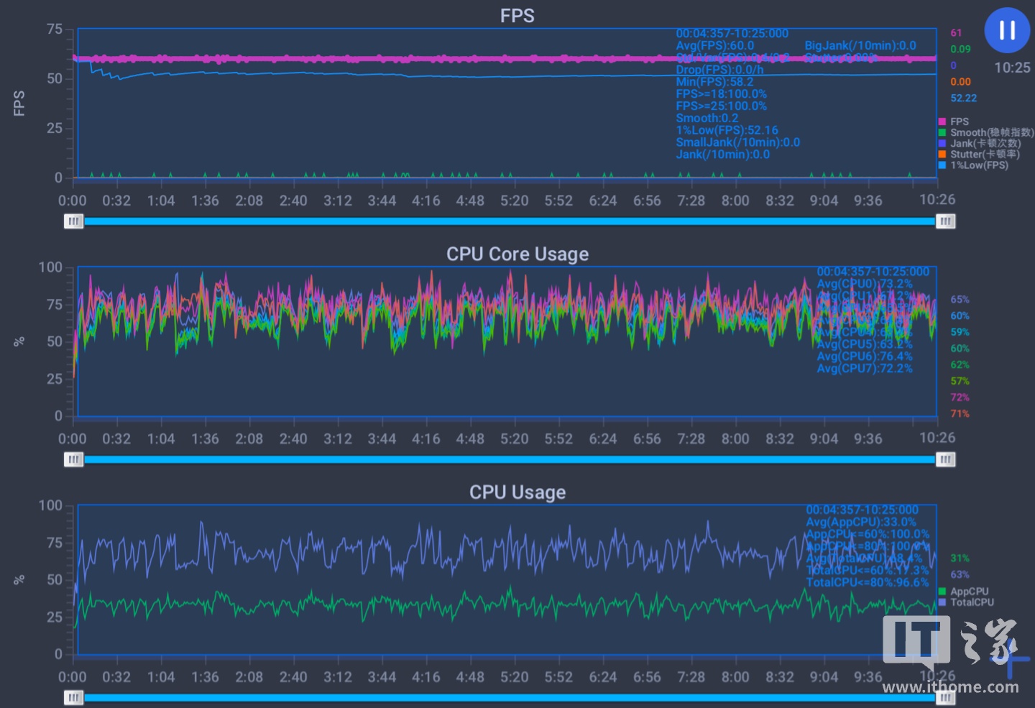Screen dimensions: 1035x708
Task: Select the FPS chart title
Action: point(517,16)
